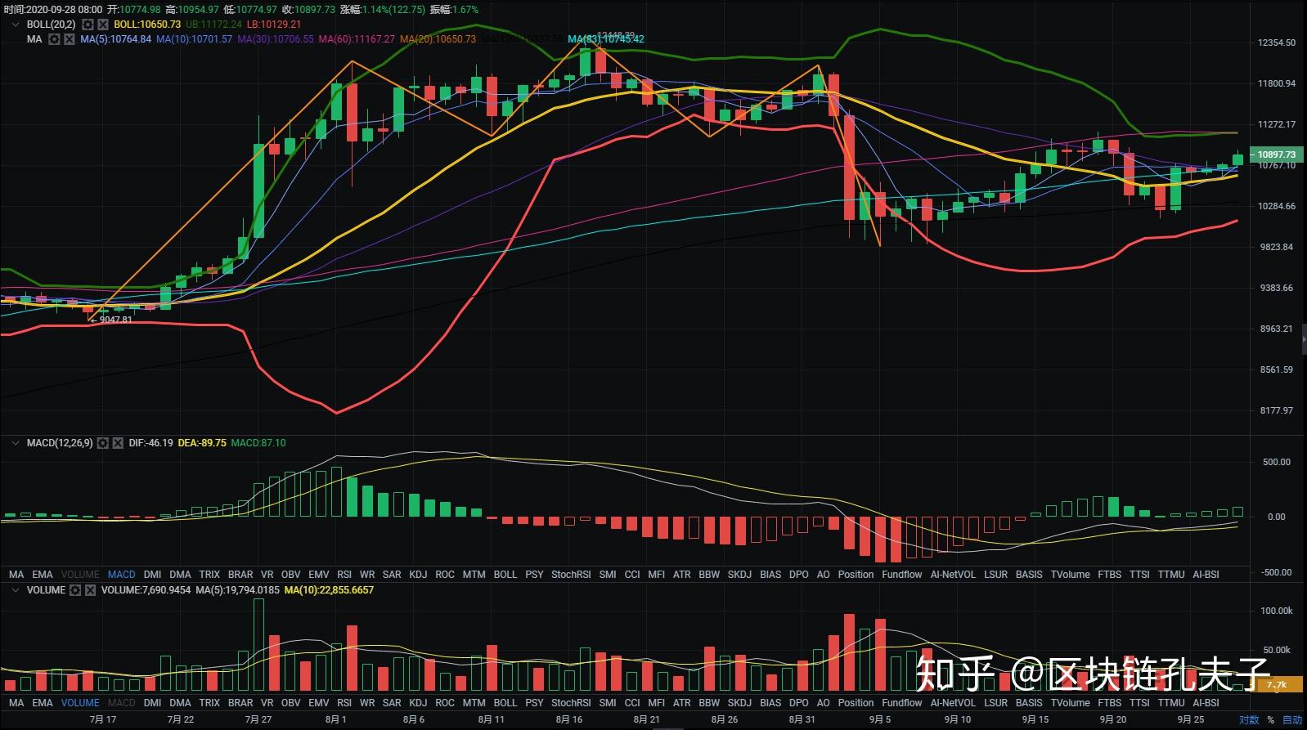Select VOLUME in the MACD panel indicator row

80,575
